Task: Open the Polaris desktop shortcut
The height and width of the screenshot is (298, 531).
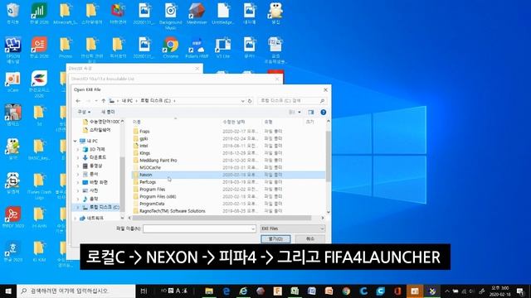Action: click(x=197, y=48)
